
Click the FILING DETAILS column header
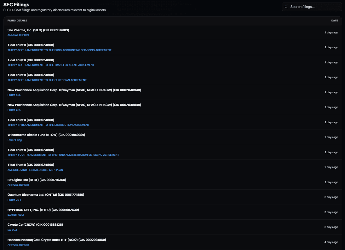pos(17,20)
